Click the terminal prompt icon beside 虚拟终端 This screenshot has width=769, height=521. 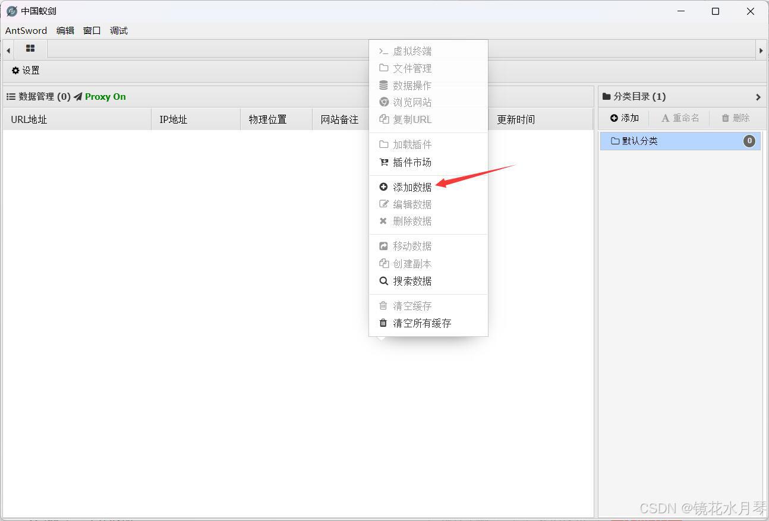(x=383, y=51)
